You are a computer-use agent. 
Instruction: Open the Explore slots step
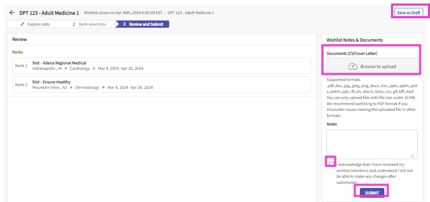tap(35, 24)
